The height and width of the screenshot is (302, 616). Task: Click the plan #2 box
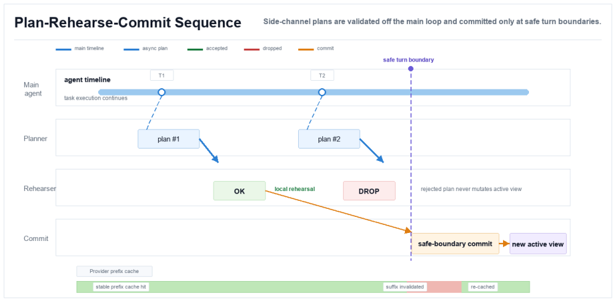pos(329,139)
